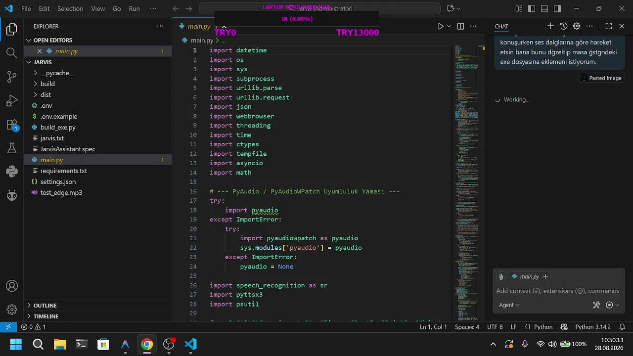Open notifications bell in status bar
Viewport: 633px width, 356px height.
click(622, 327)
